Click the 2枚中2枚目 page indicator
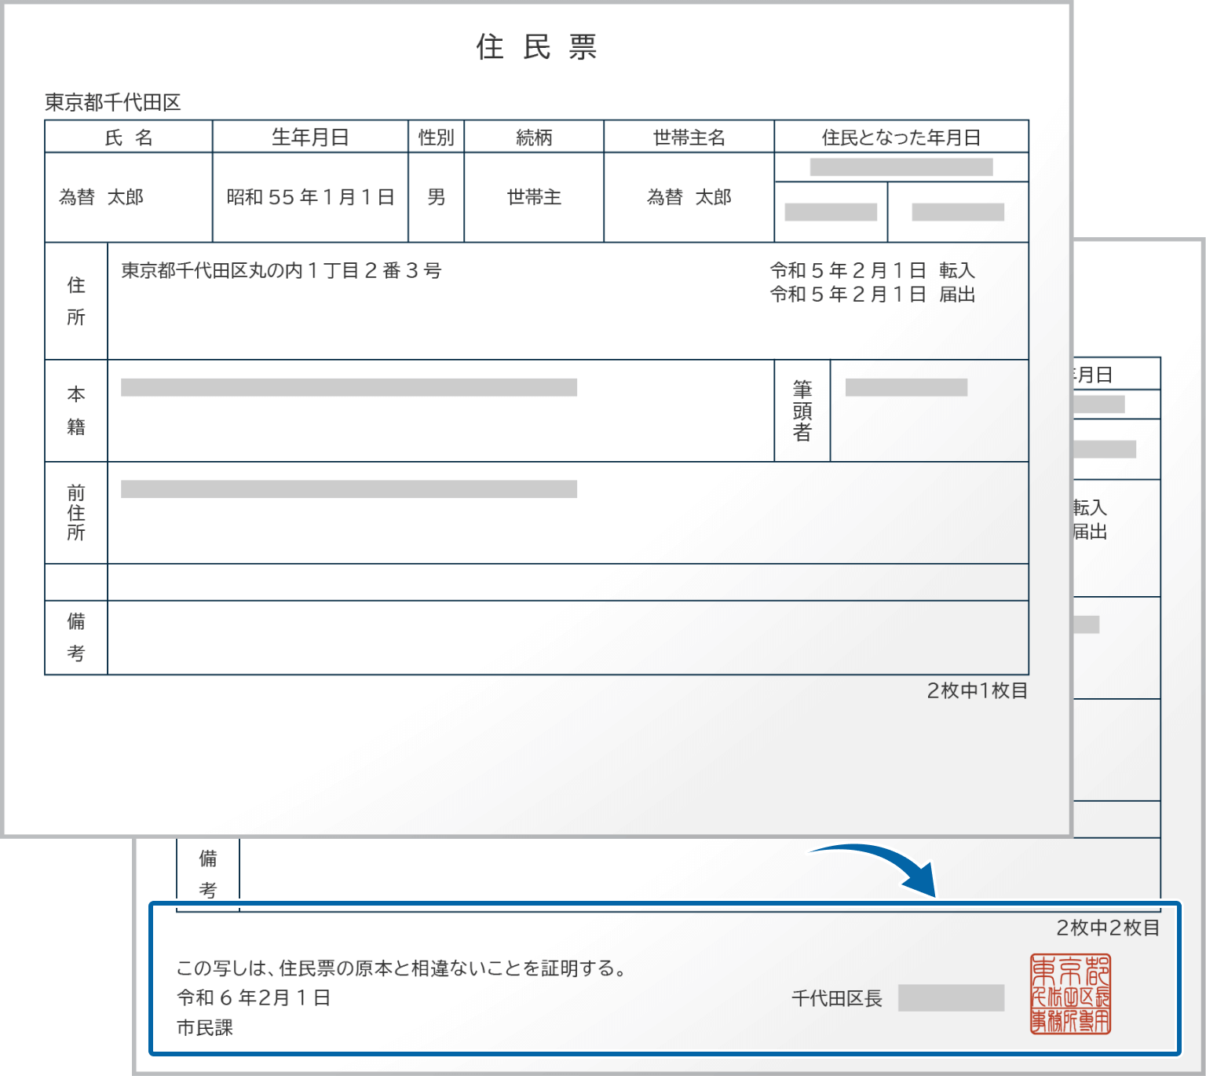This screenshot has width=1206, height=1076. tap(1108, 928)
